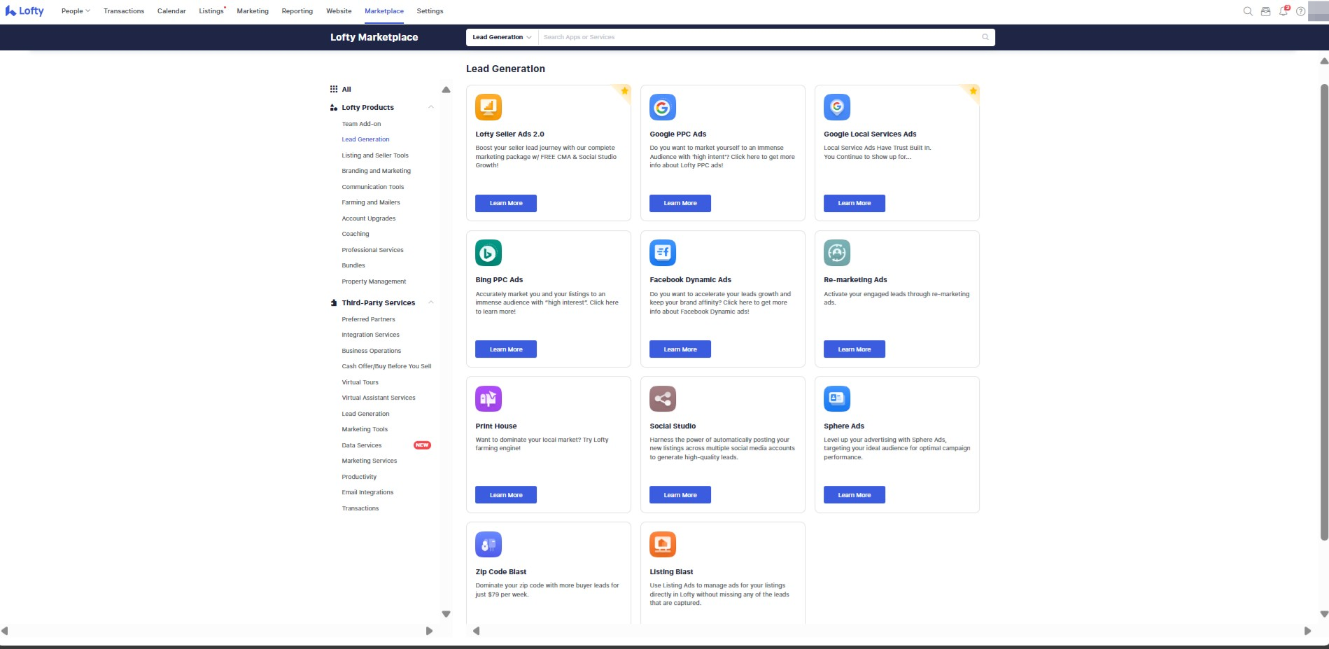The width and height of the screenshot is (1329, 649).
Task: Click the Zip Code Blast icon
Action: click(x=488, y=545)
